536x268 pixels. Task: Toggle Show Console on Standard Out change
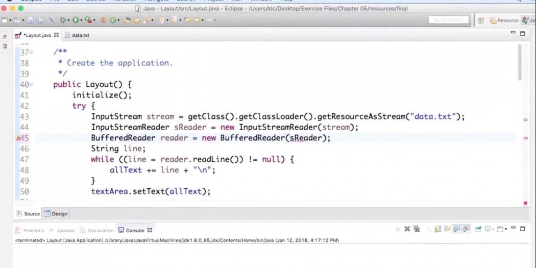tap(456, 229)
